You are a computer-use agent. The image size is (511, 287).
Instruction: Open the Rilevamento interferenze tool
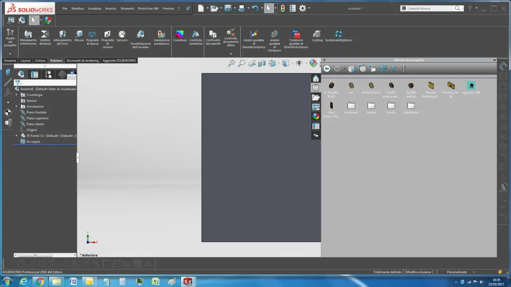click(x=28, y=38)
